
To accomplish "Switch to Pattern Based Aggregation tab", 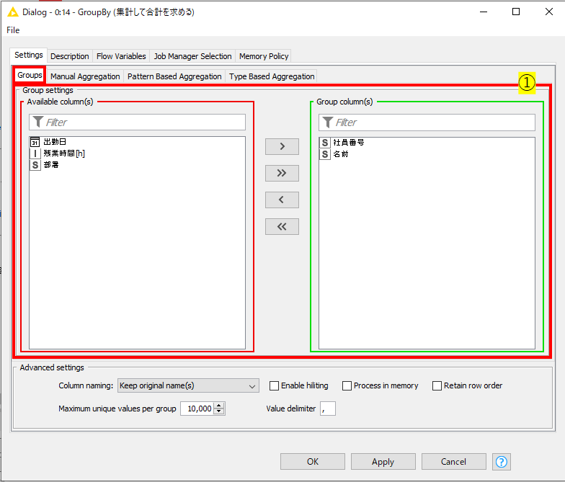I will click(174, 76).
